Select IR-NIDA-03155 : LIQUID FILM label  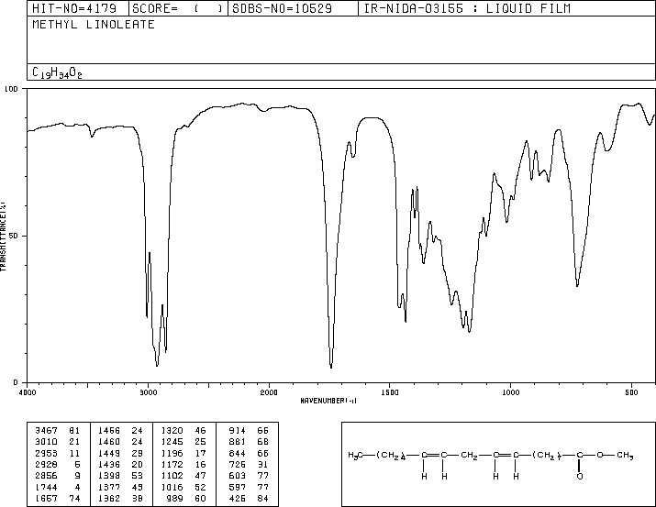467,8
